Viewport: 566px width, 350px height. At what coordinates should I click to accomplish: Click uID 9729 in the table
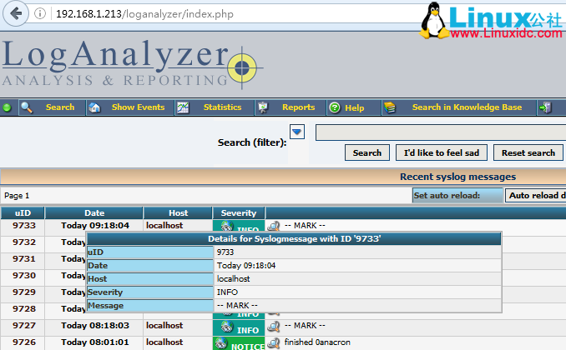[24, 292]
